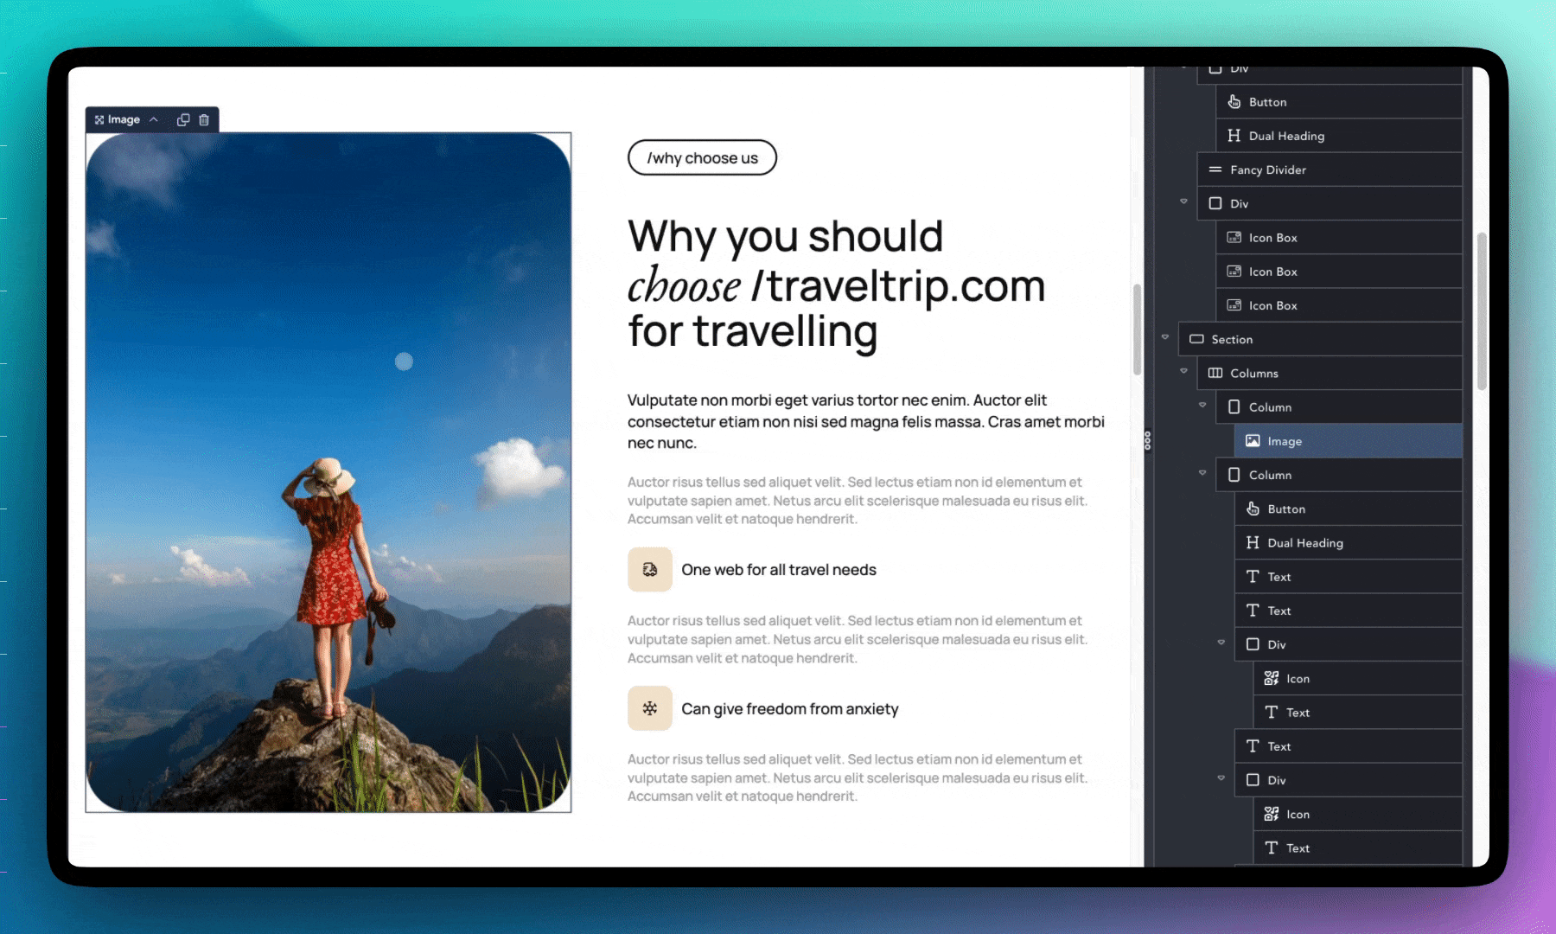Click the Fancy Divider icon in tree
The width and height of the screenshot is (1556, 934).
point(1215,170)
